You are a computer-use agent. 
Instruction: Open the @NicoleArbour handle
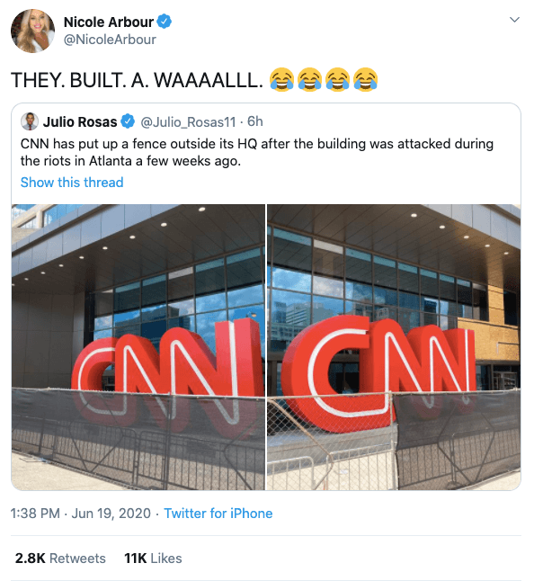(110, 40)
